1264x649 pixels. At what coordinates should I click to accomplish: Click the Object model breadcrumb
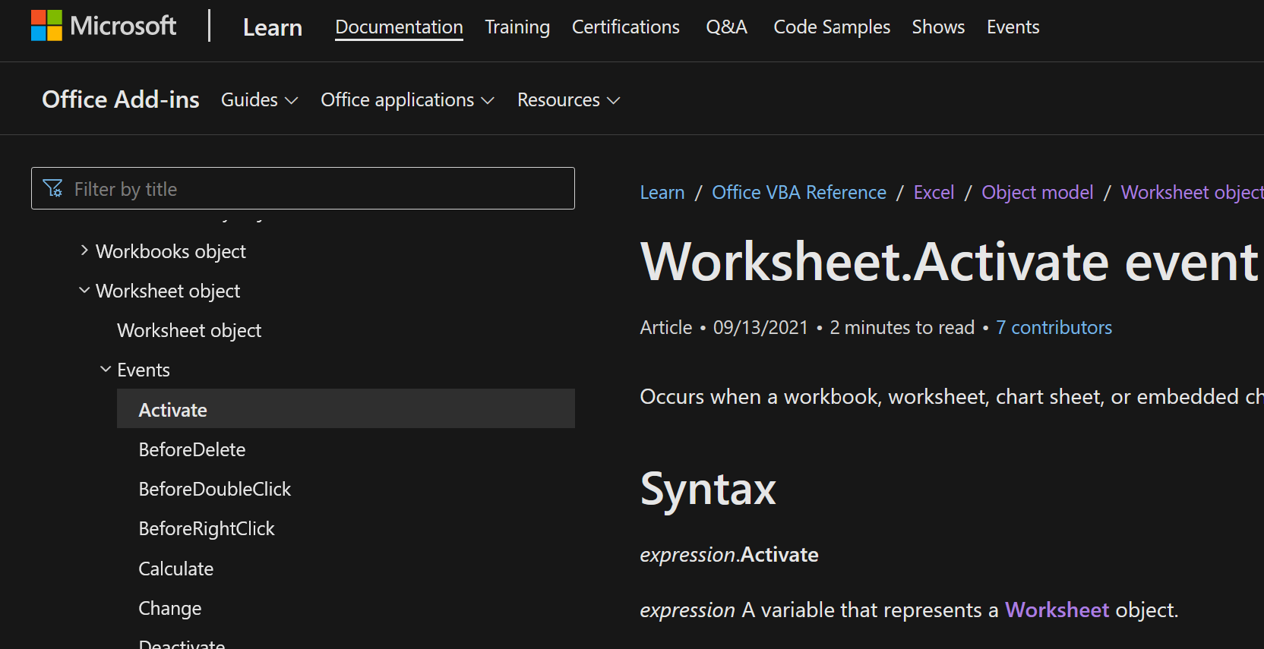click(1038, 192)
